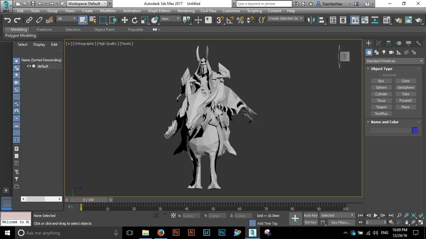This screenshot has height=239, width=426.
Task: Toggle Set Key mode
Action: [311, 222]
